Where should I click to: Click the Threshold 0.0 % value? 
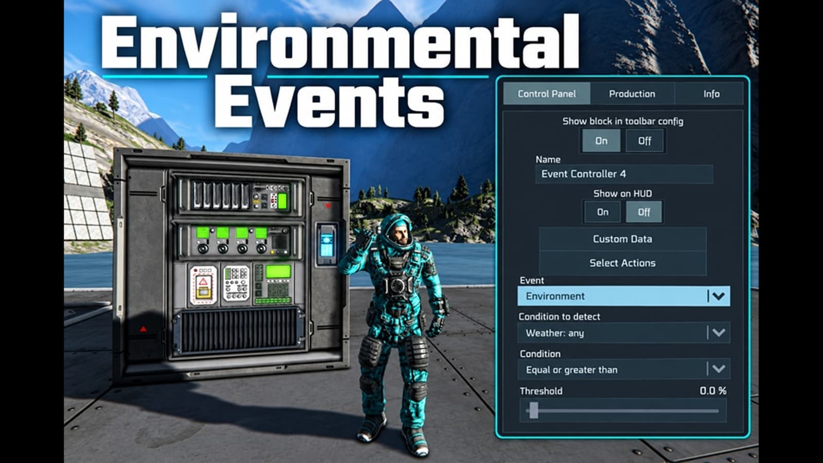pyautogui.click(x=713, y=391)
